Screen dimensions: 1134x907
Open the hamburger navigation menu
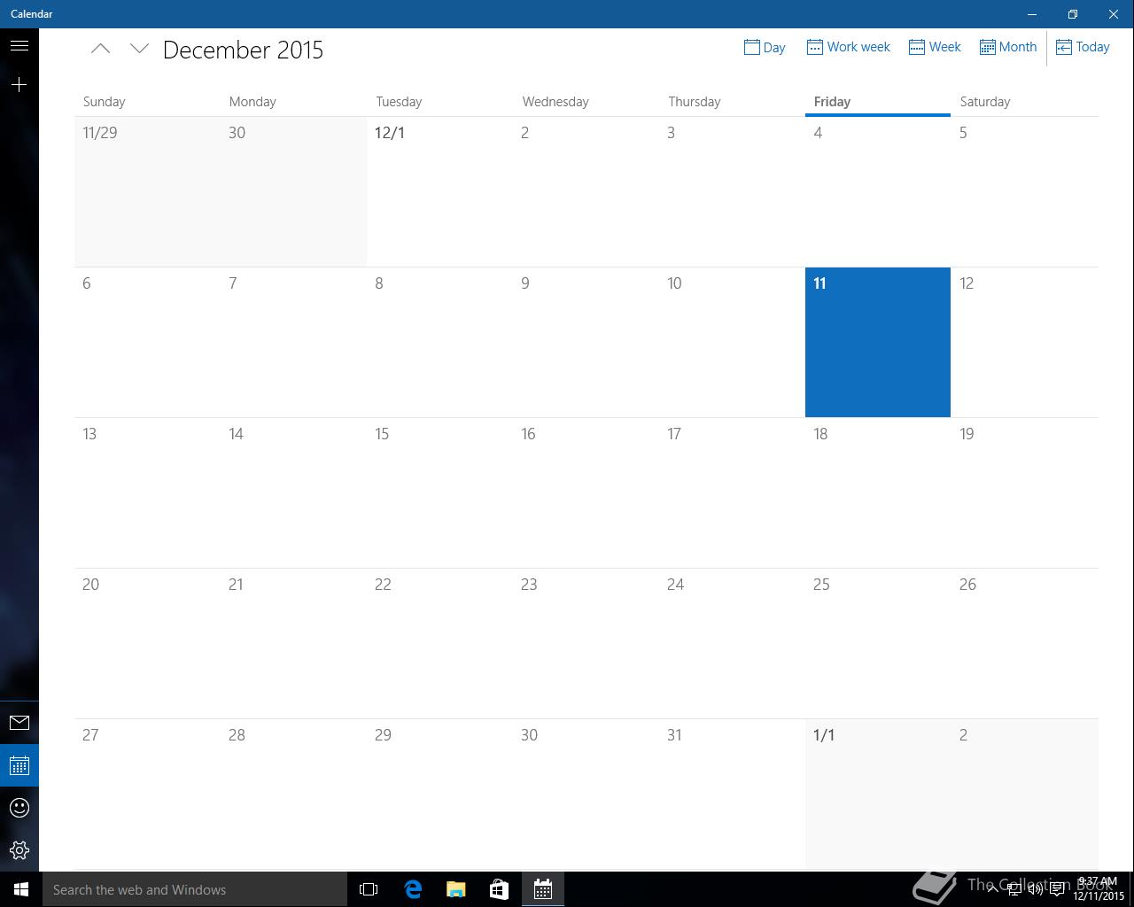tap(19, 46)
